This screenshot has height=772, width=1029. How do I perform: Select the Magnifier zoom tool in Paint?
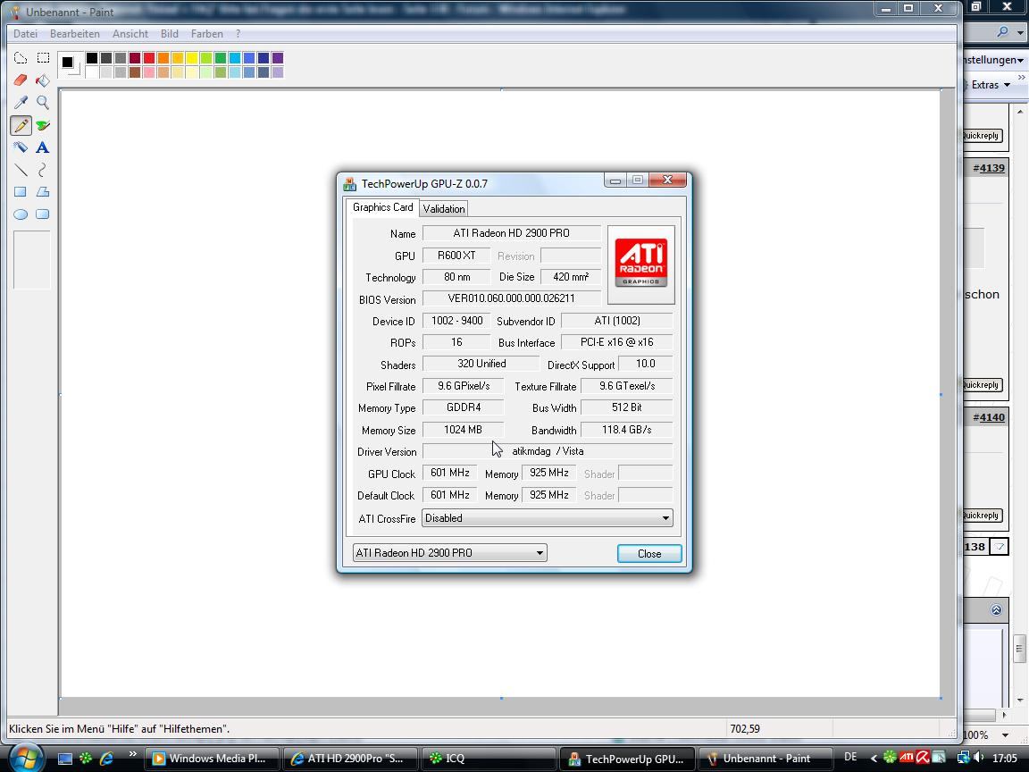point(43,103)
